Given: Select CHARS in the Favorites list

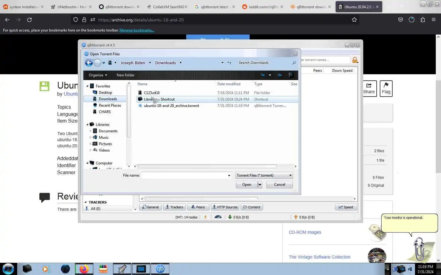Looking at the screenshot, I should tap(104, 112).
